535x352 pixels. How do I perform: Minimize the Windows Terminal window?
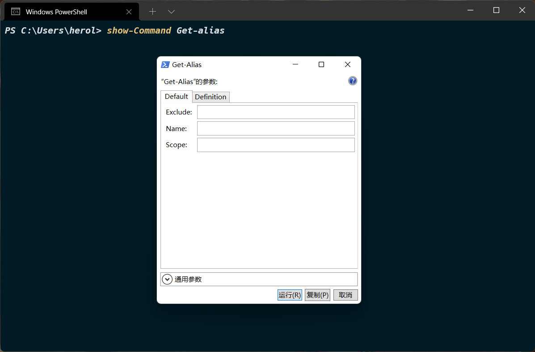coord(470,10)
